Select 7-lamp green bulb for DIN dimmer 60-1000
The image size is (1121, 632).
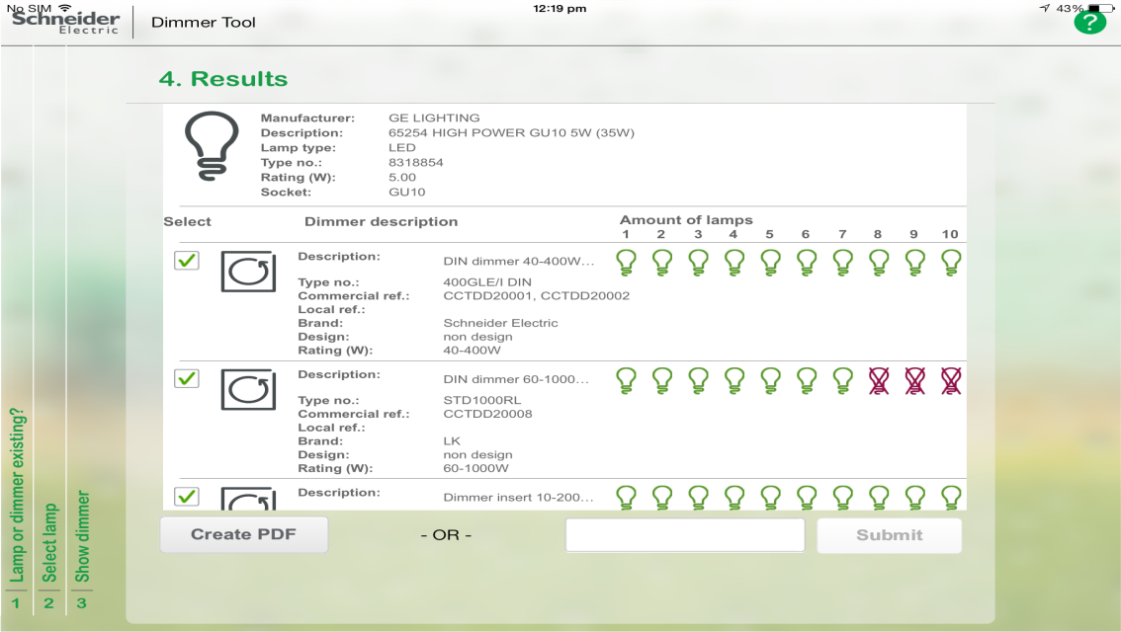pos(843,380)
